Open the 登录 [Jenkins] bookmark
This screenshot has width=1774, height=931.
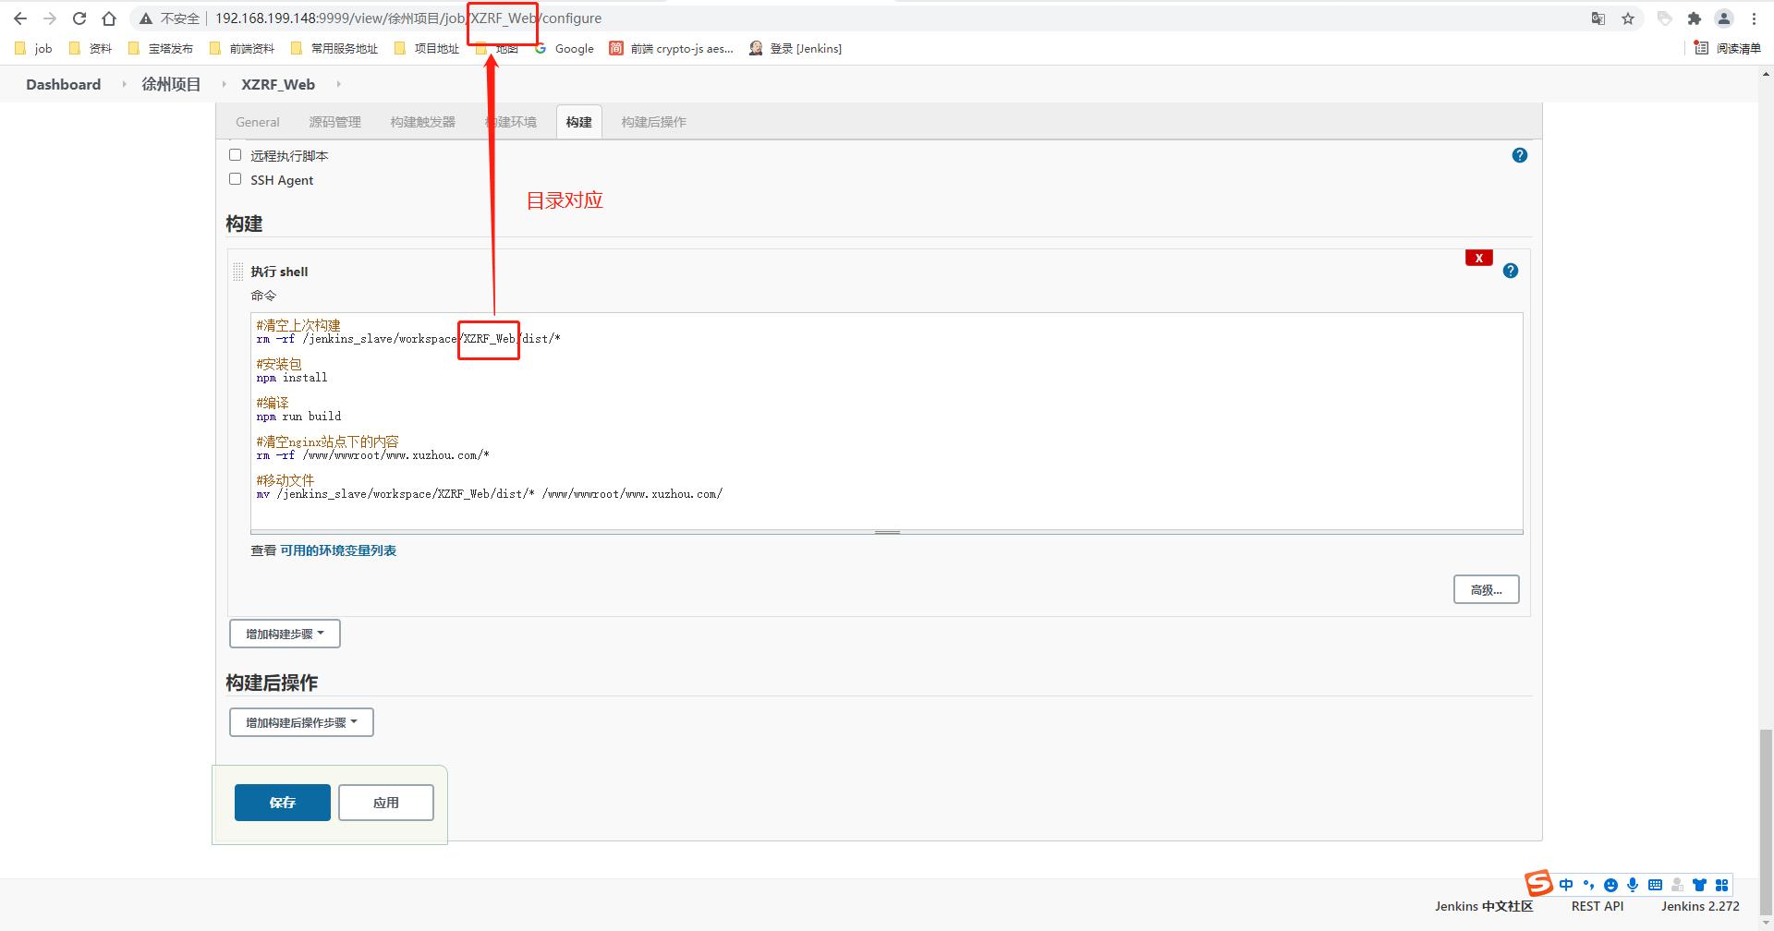coord(796,48)
